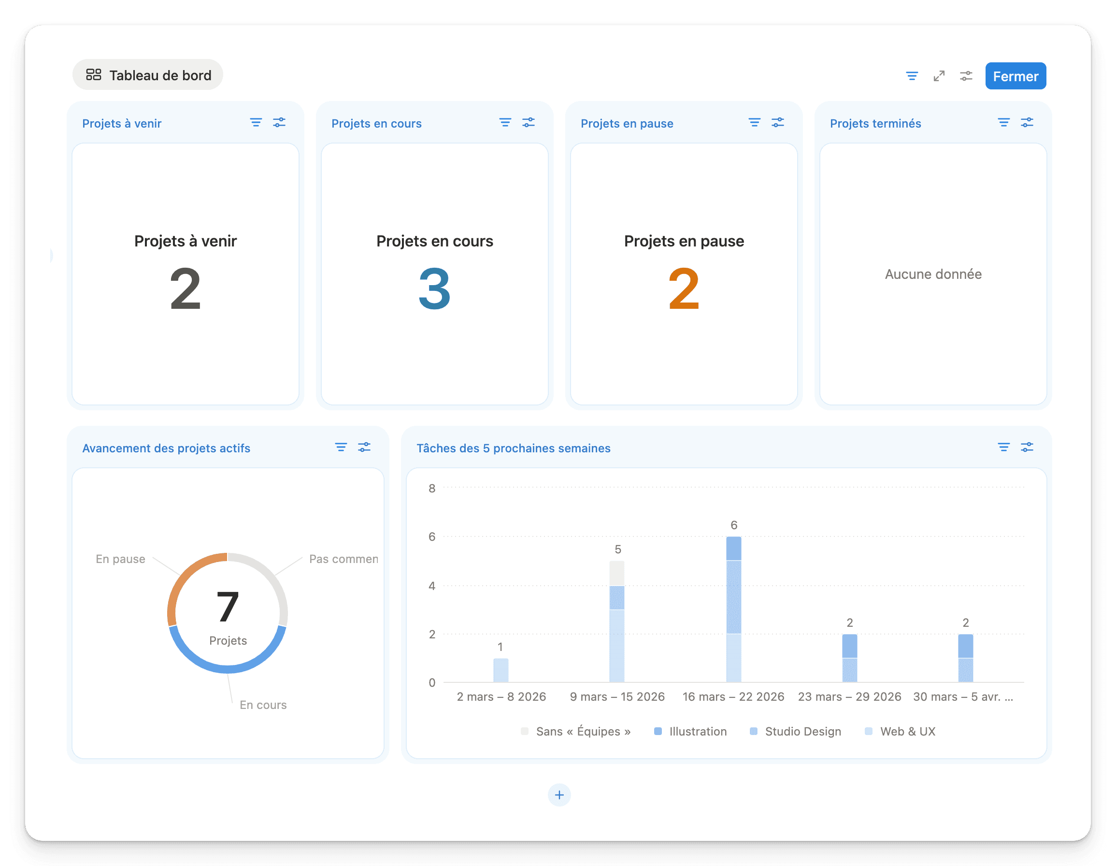This screenshot has height=866, width=1116.
Task: Filter the Projets à venir widget
Action: [256, 123]
